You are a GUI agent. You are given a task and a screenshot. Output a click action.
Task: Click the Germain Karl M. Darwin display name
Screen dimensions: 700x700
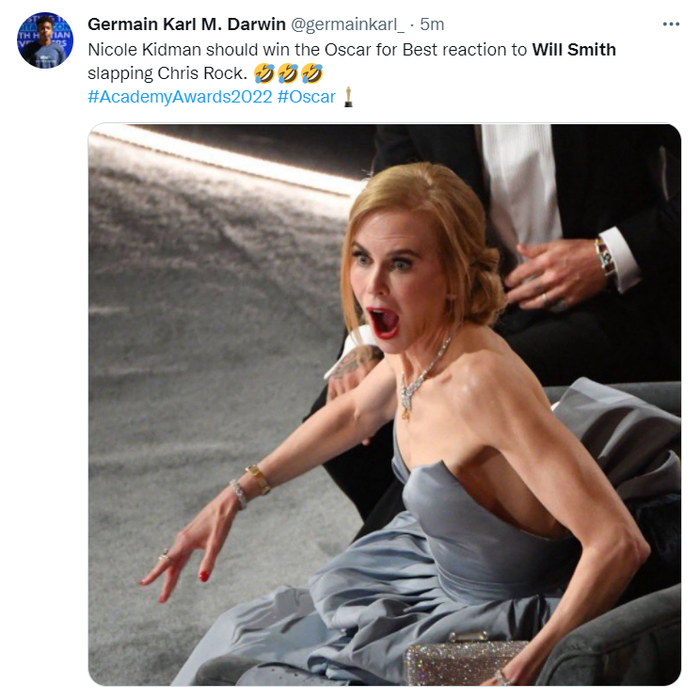click(186, 24)
